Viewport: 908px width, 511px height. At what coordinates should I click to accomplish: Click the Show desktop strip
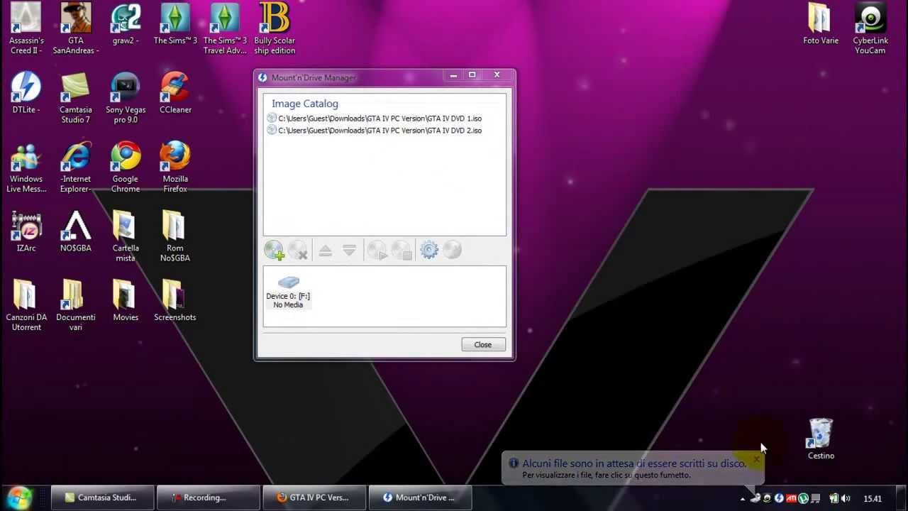tap(902, 498)
